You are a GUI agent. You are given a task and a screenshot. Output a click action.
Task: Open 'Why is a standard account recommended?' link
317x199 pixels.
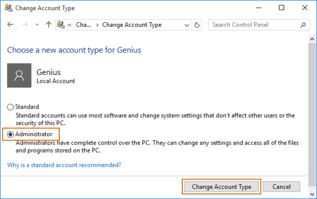(x=64, y=165)
